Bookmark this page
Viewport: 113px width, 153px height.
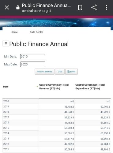[x=80, y=7]
